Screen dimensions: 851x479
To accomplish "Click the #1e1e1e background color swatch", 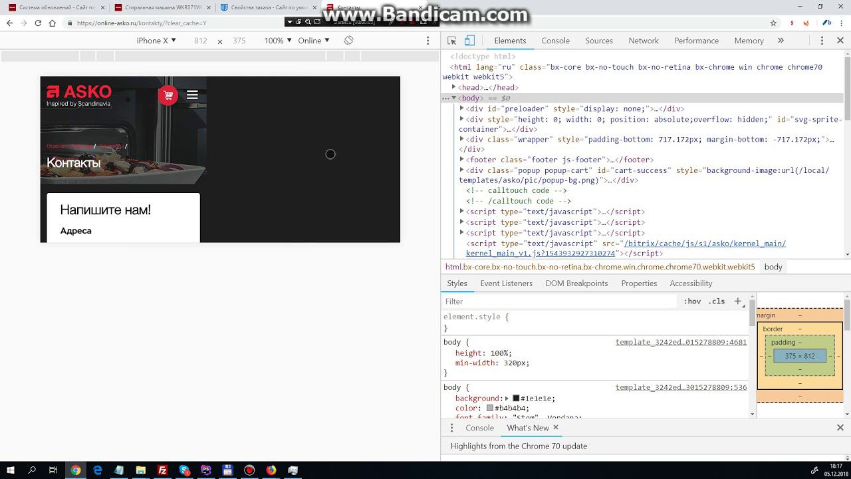I will click(515, 399).
